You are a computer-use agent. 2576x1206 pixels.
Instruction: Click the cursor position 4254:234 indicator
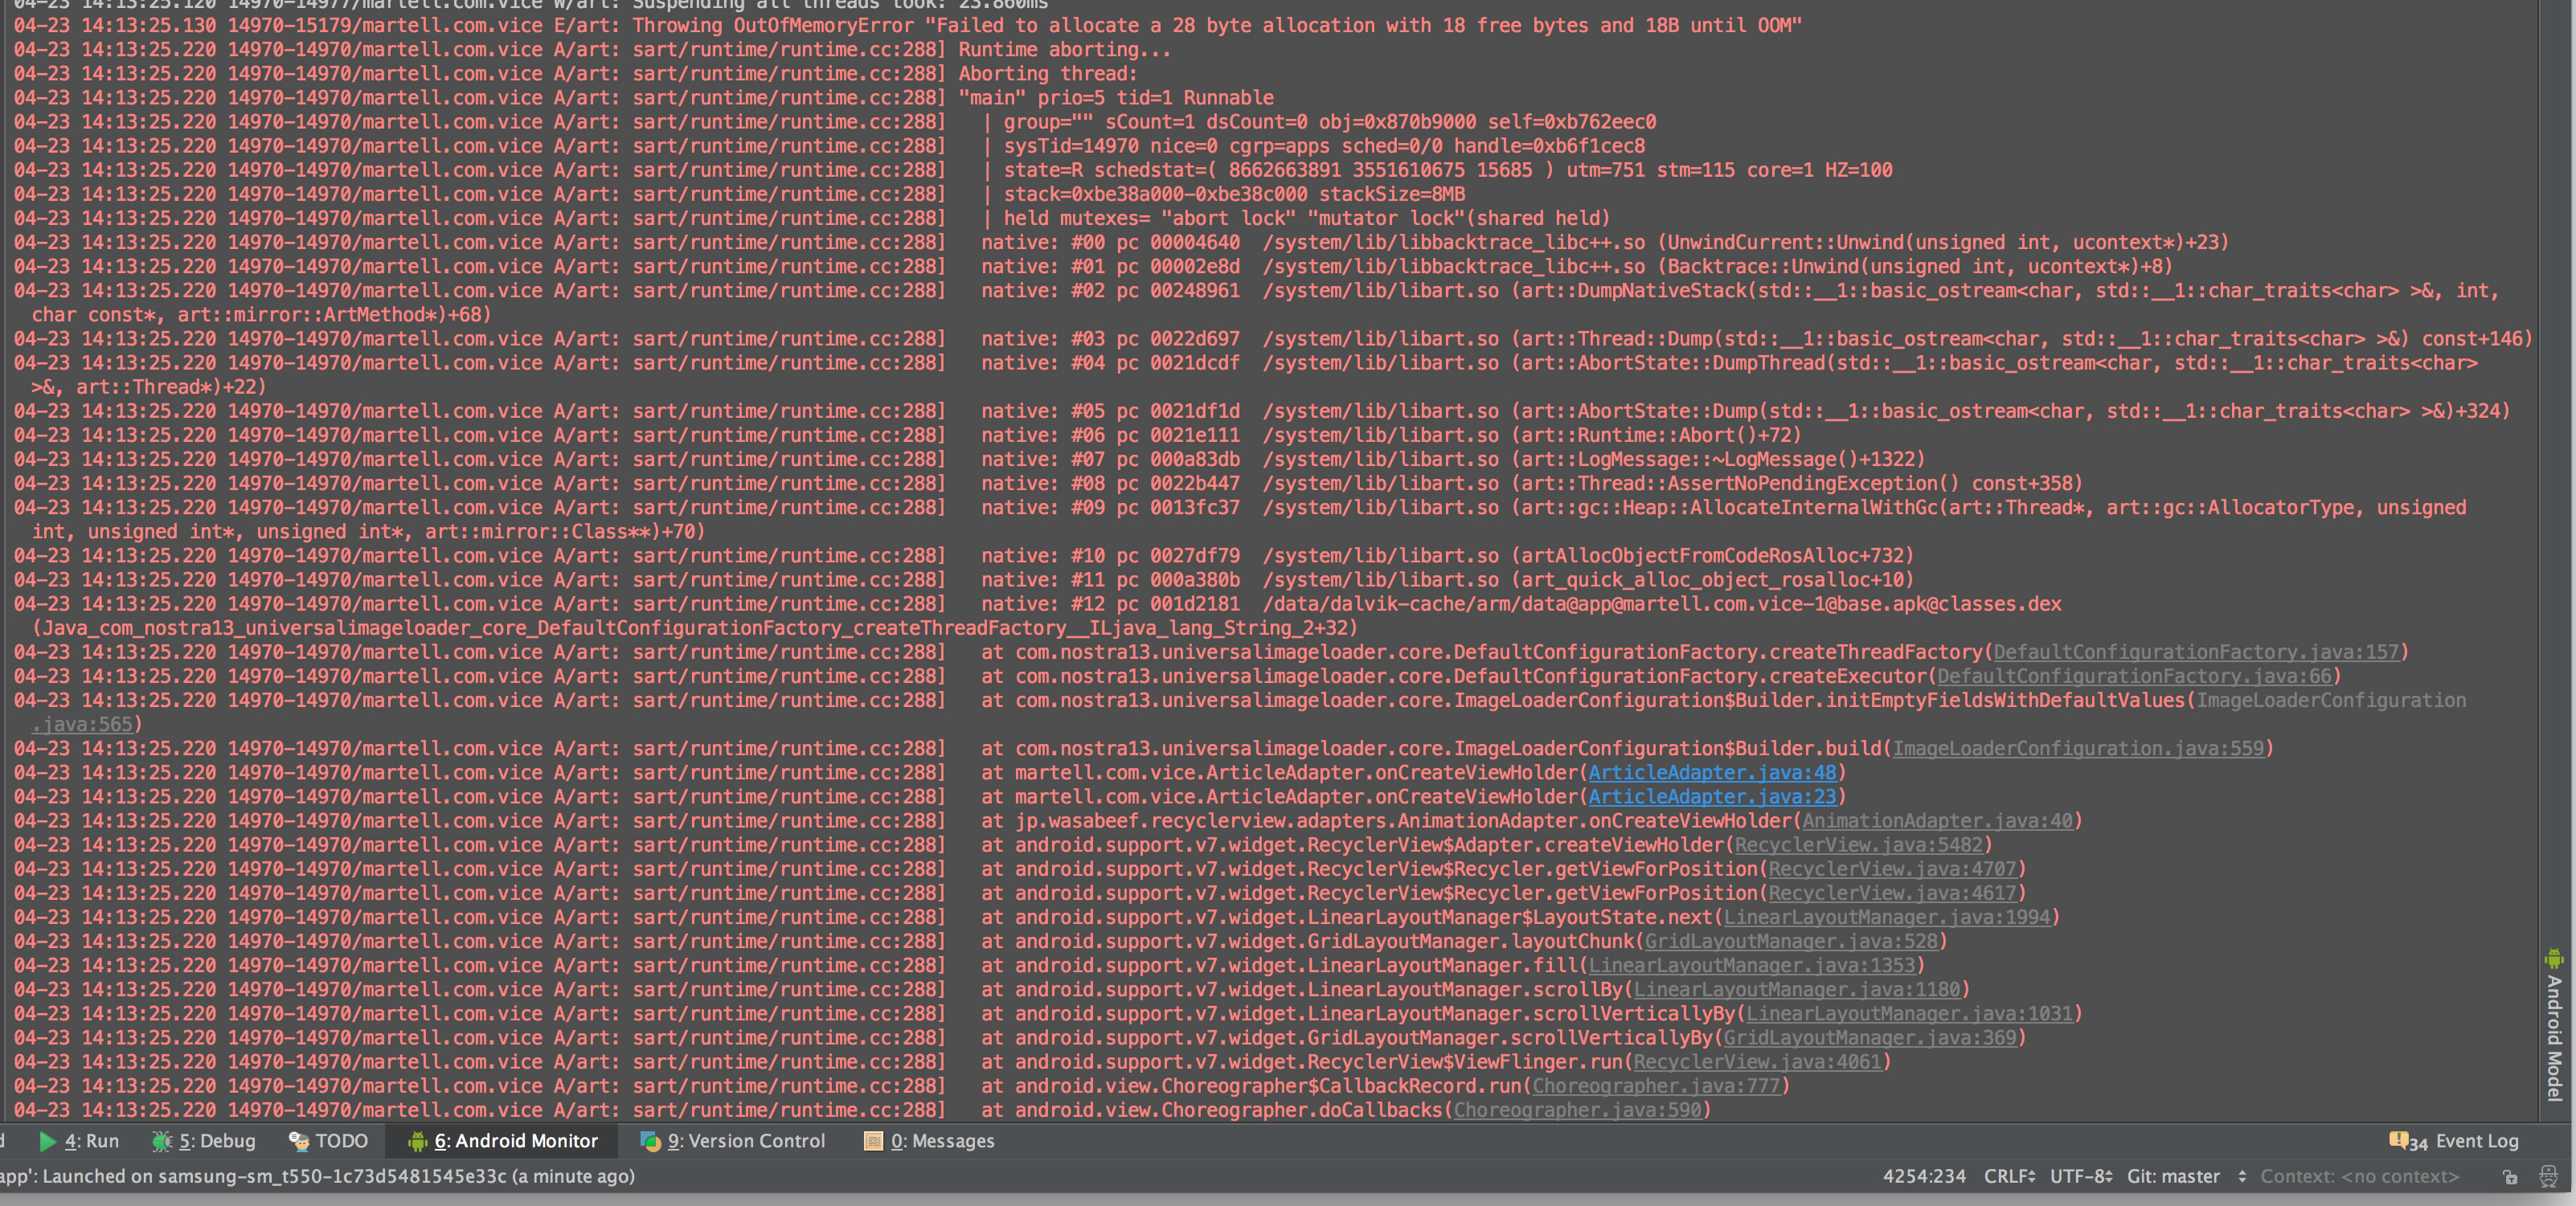coord(1923,1177)
